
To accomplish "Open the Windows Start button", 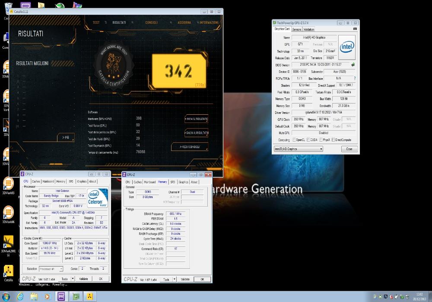I will coord(6,296).
